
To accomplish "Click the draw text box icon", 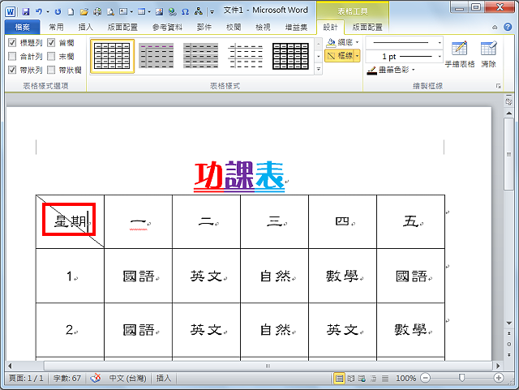I will (x=123, y=12).
